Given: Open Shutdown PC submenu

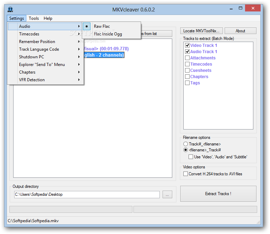Looking at the screenshot, I should point(45,57).
